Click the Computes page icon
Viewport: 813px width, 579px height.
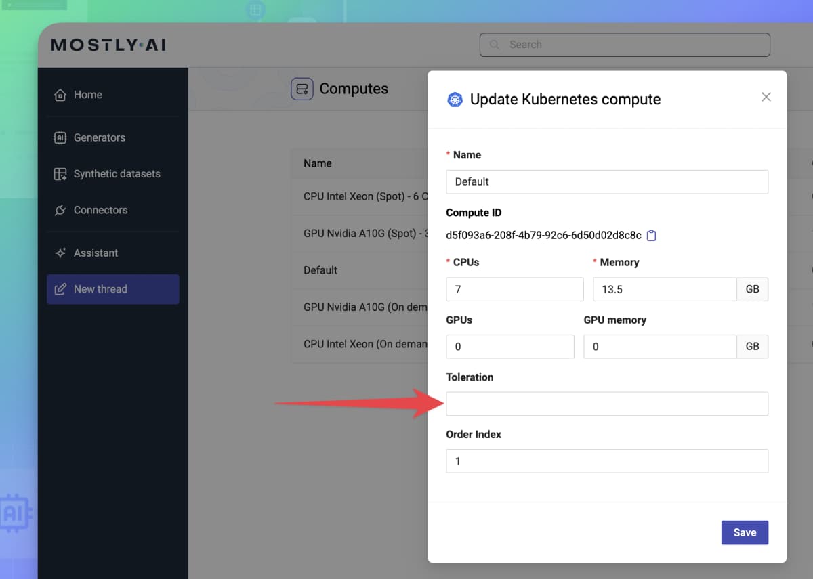tap(302, 89)
